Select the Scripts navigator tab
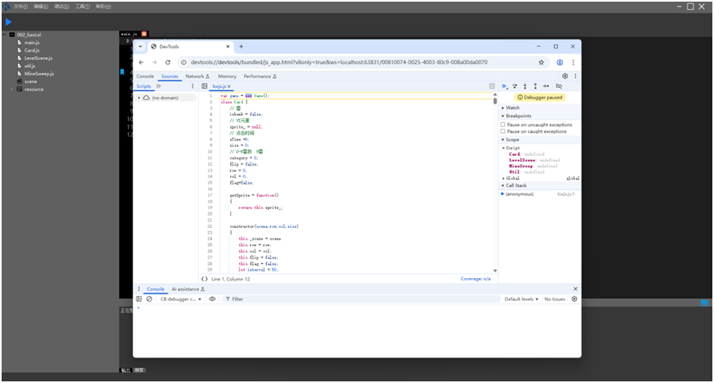 tap(144, 86)
